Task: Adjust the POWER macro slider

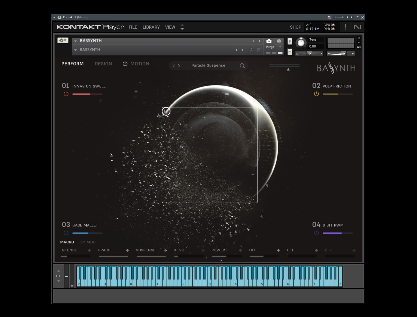Action: [227, 256]
